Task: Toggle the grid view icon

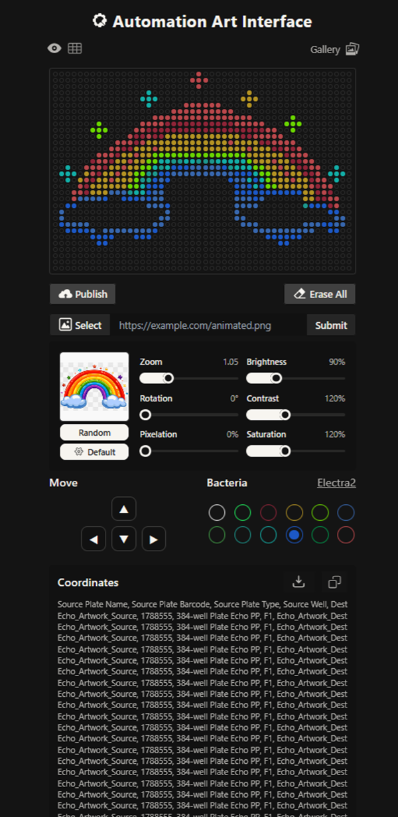Action: click(x=75, y=48)
